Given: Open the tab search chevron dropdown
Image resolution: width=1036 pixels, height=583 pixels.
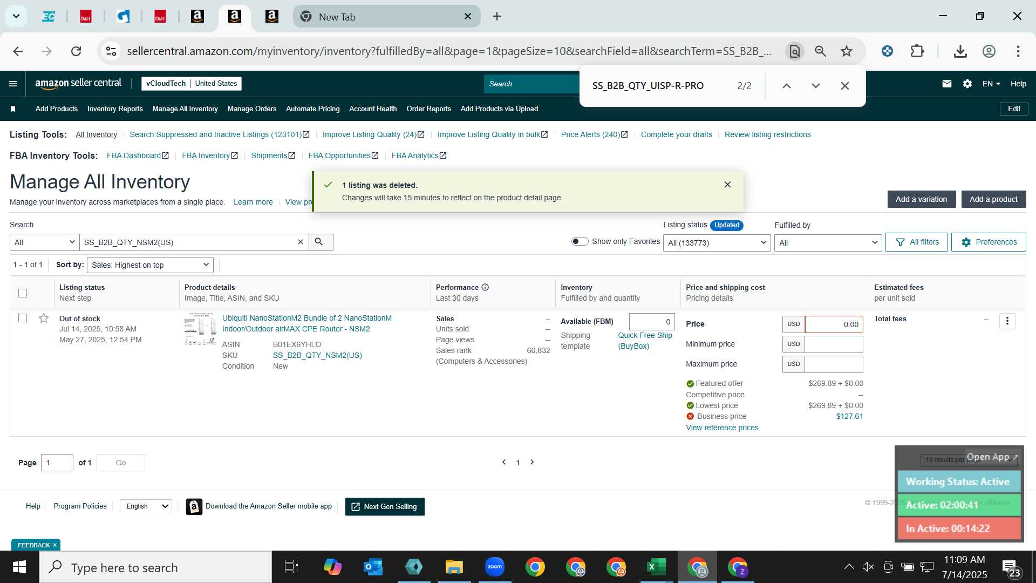Looking at the screenshot, I should pos(16,16).
